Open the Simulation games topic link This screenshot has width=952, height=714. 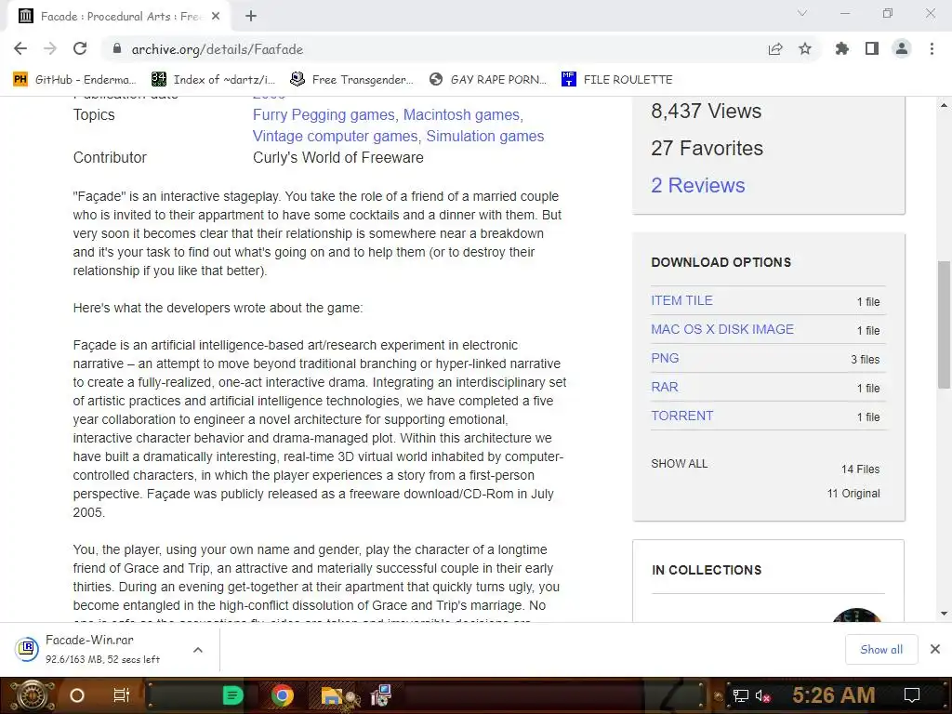click(x=485, y=136)
